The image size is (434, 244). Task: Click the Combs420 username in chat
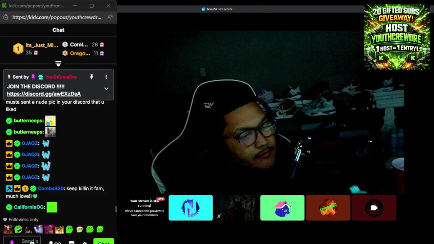coord(51,188)
